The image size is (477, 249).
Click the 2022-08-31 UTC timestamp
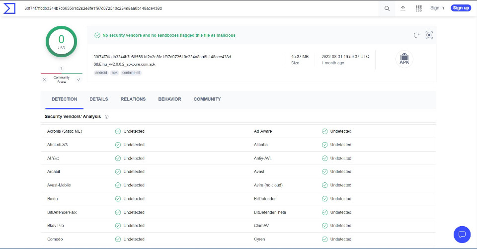click(x=345, y=57)
